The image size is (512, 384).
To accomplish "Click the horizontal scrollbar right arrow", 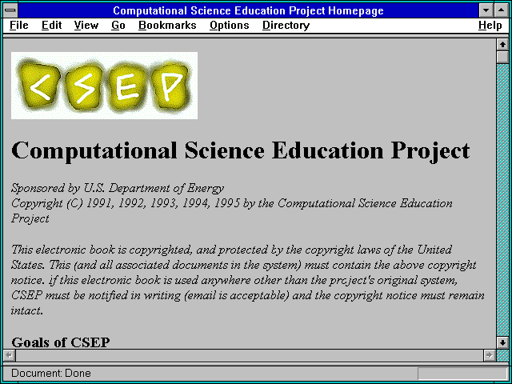I will (x=489, y=355).
